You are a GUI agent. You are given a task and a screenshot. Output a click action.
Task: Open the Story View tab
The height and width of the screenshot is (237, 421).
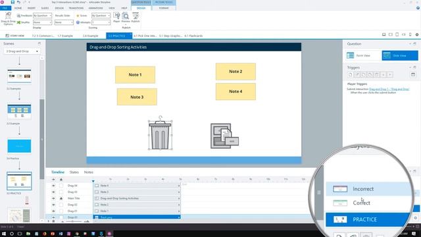pos(15,36)
